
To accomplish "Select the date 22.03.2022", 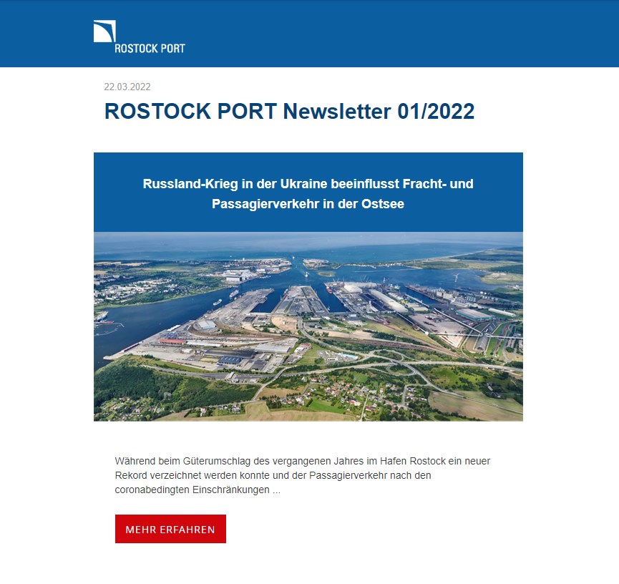I will tap(127, 87).
